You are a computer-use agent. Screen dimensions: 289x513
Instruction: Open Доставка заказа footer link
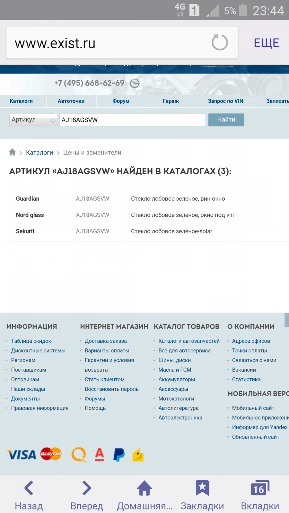[106, 341]
